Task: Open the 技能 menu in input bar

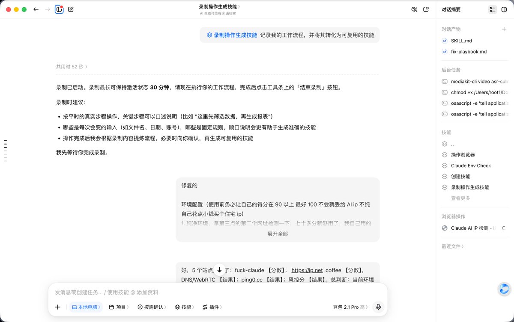Action: (x=184, y=307)
